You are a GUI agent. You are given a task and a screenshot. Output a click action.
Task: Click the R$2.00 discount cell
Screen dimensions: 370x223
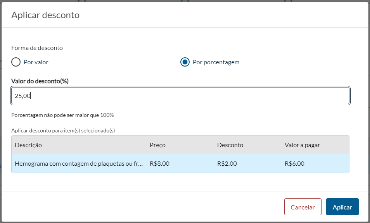click(x=227, y=163)
